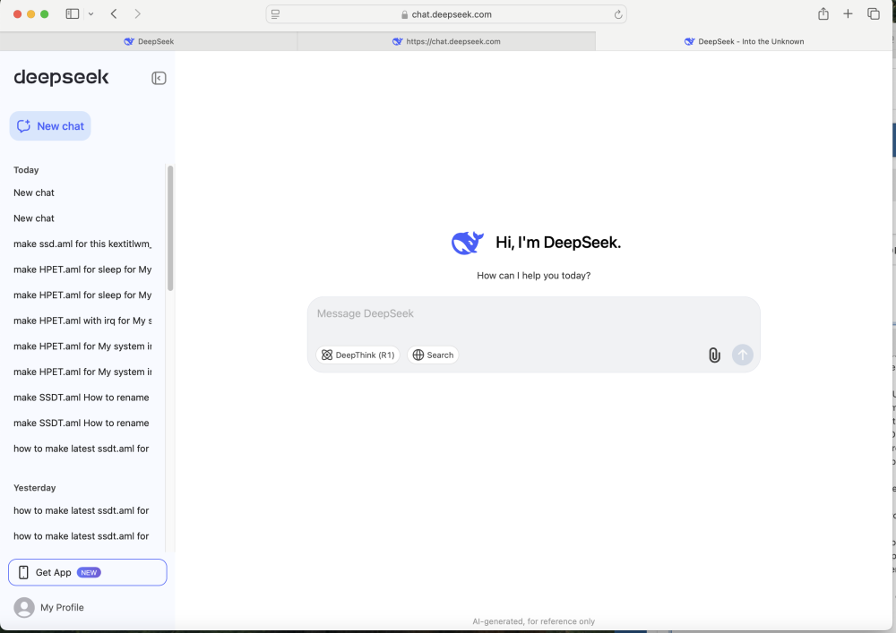Collapse the DeepSeek sidebar with the panel icon
The height and width of the screenshot is (633, 896).
point(159,78)
